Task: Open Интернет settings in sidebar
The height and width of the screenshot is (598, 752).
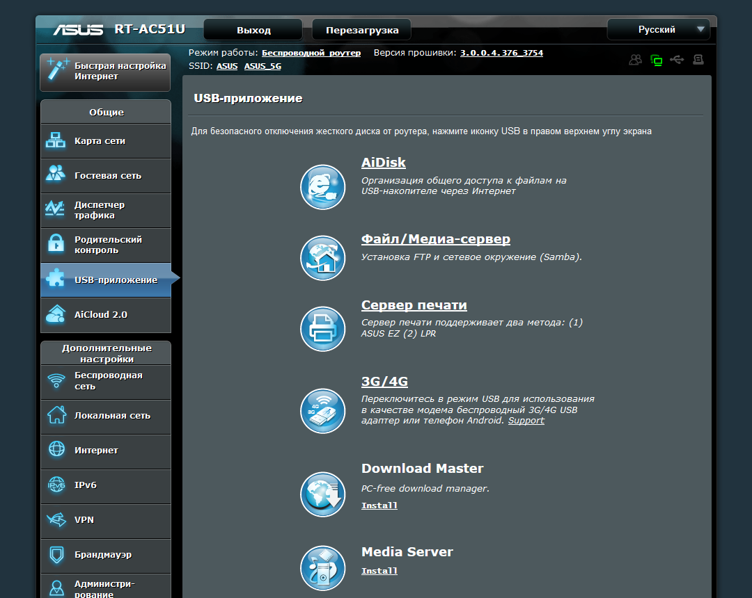Action: (x=106, y=451)
